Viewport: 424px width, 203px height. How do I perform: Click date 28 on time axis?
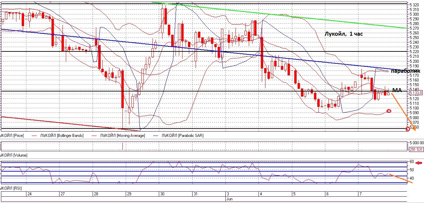tap(96, 194)
